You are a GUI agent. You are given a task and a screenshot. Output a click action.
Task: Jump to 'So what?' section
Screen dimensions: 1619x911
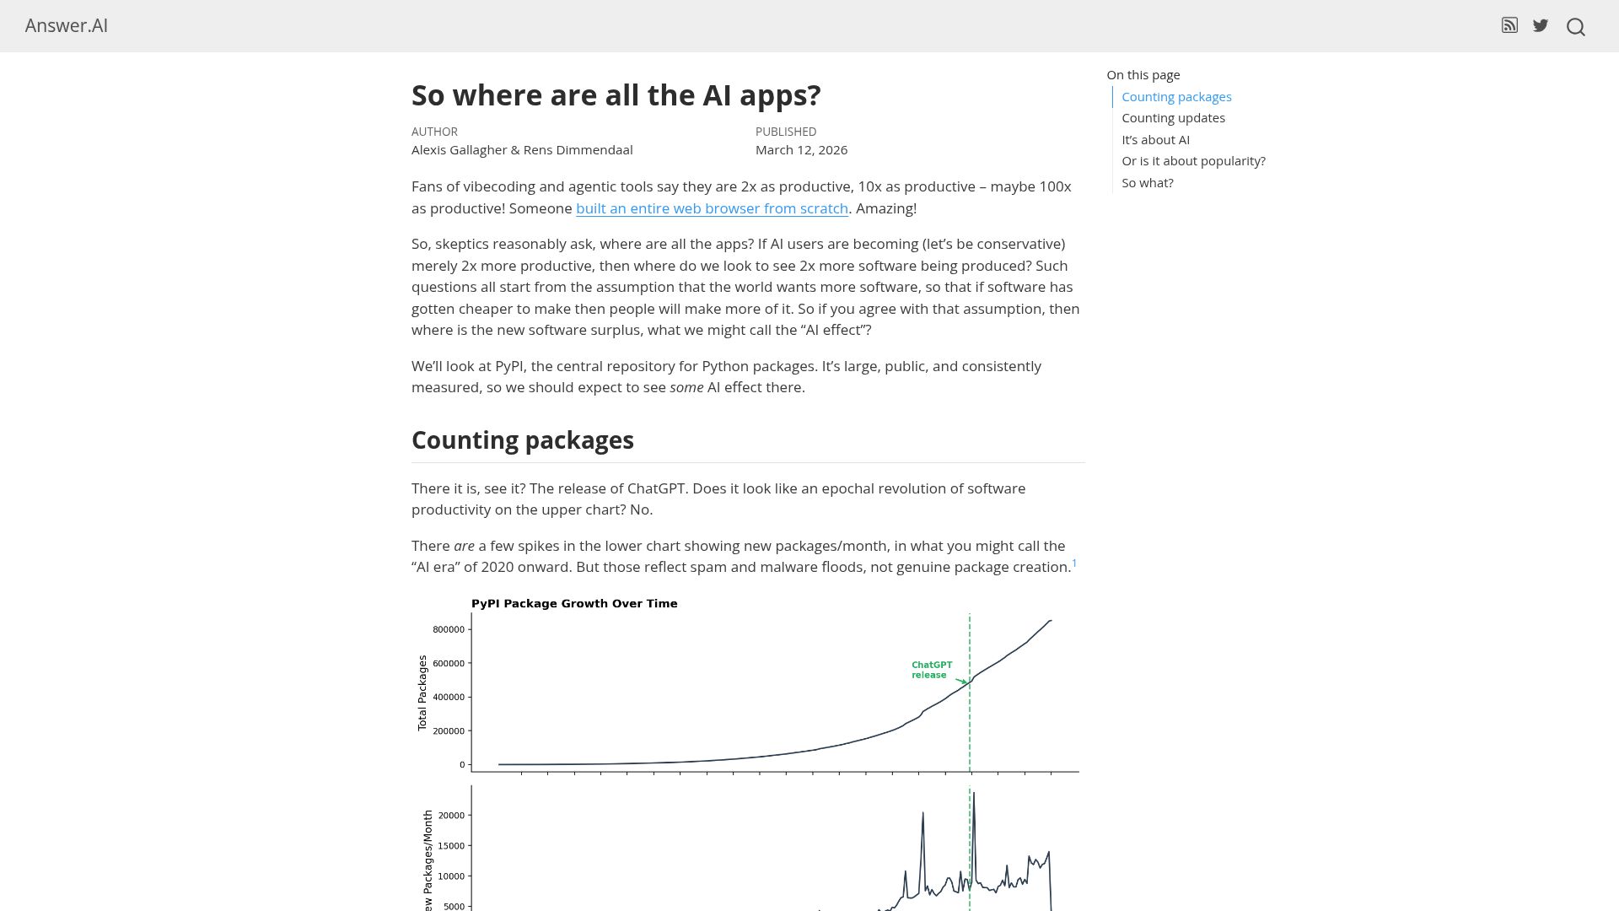coord(1147,183)
